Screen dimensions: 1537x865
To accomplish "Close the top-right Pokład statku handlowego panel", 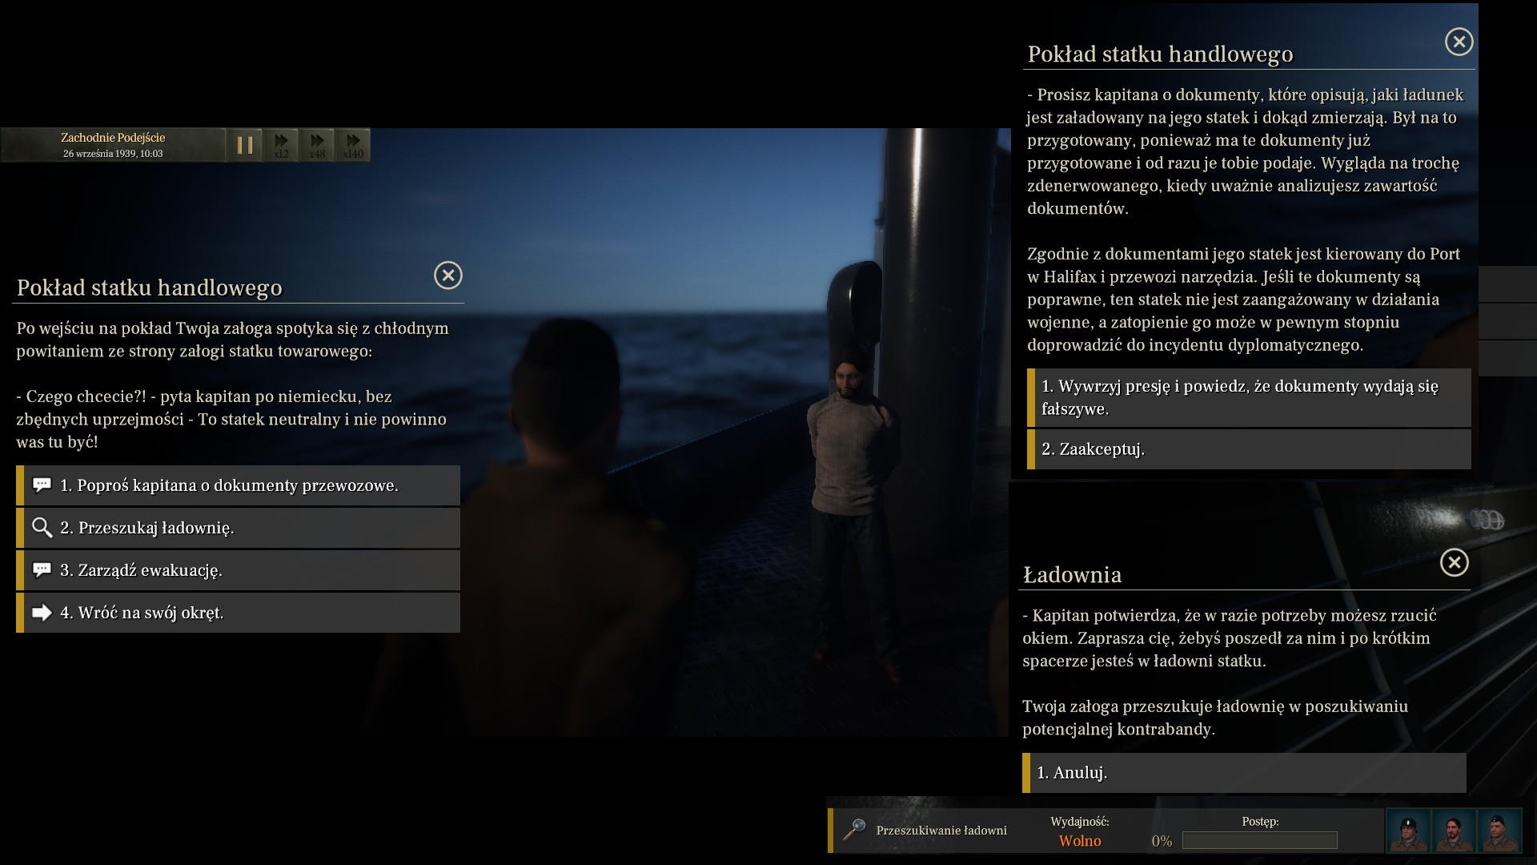I will coord(1459,42).
